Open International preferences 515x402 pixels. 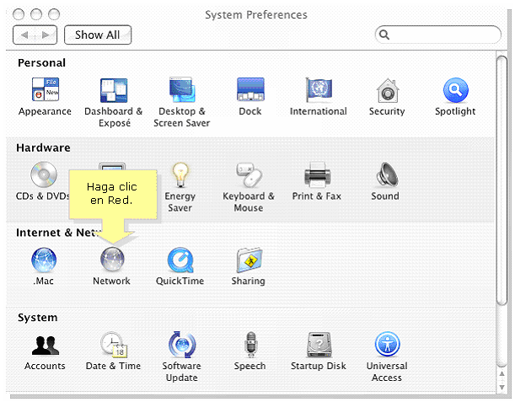318,90
